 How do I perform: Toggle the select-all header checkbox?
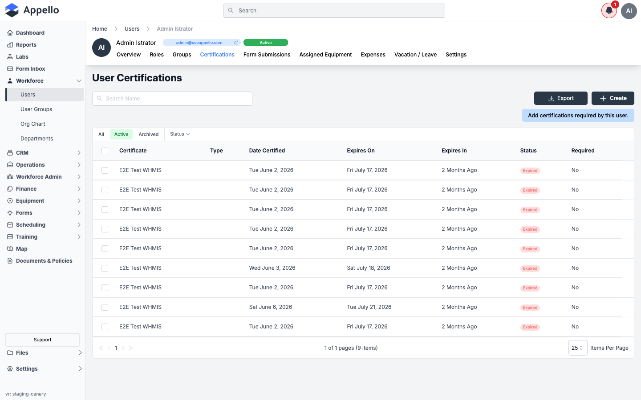coord(105,151)
